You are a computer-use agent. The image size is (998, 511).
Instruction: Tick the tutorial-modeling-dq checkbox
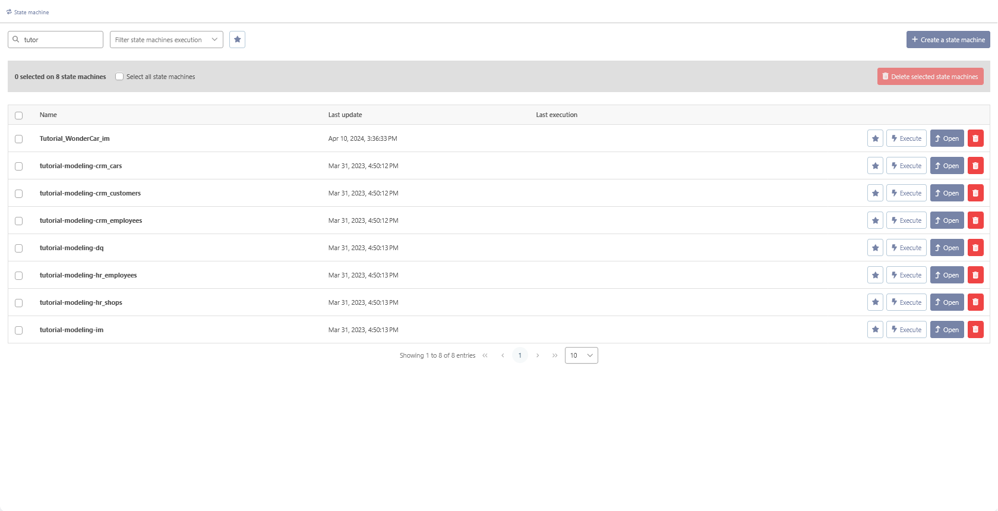coord(18,248)
